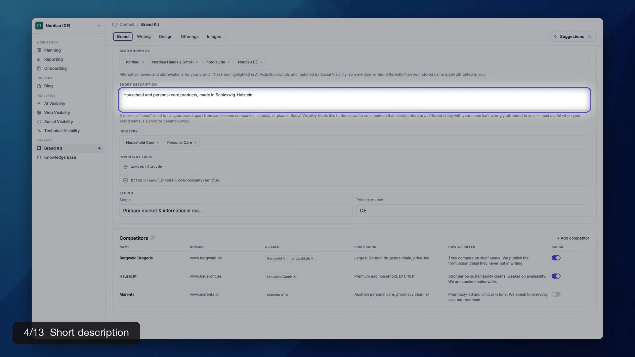The image size is (635, 357).
Task: Remove the 'Hauslicht GmbH' alias tag
Action: point(294,277)
